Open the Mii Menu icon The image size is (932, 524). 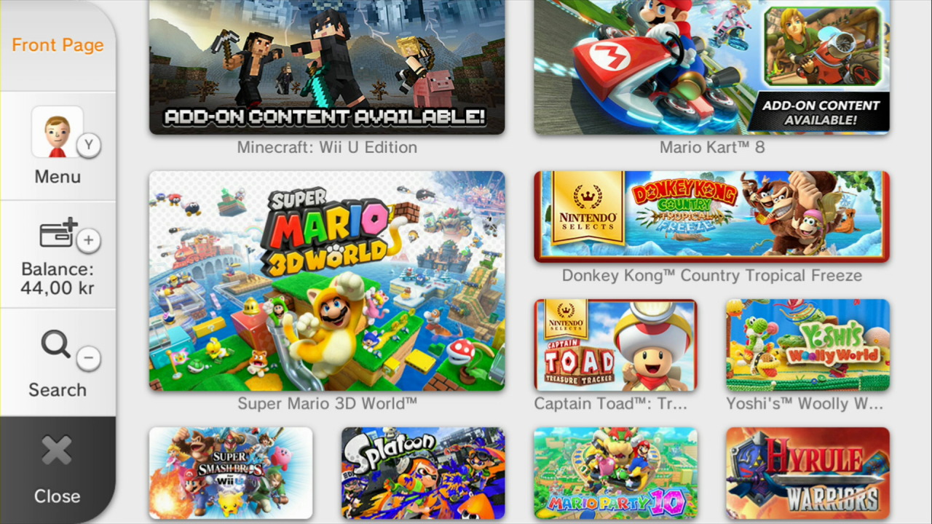point(57,132)
